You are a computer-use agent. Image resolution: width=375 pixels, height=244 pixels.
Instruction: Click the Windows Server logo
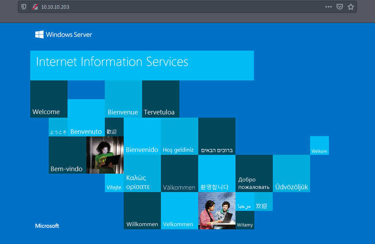63,34
